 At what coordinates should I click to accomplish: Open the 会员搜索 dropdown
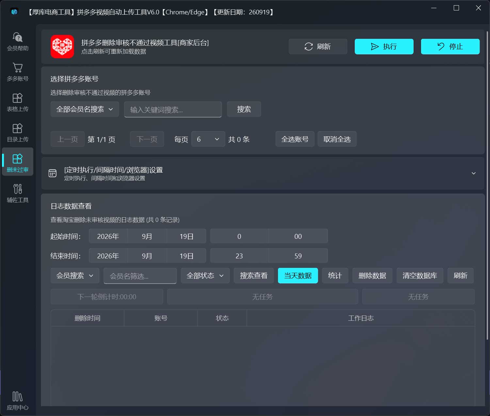pos(75,276)
